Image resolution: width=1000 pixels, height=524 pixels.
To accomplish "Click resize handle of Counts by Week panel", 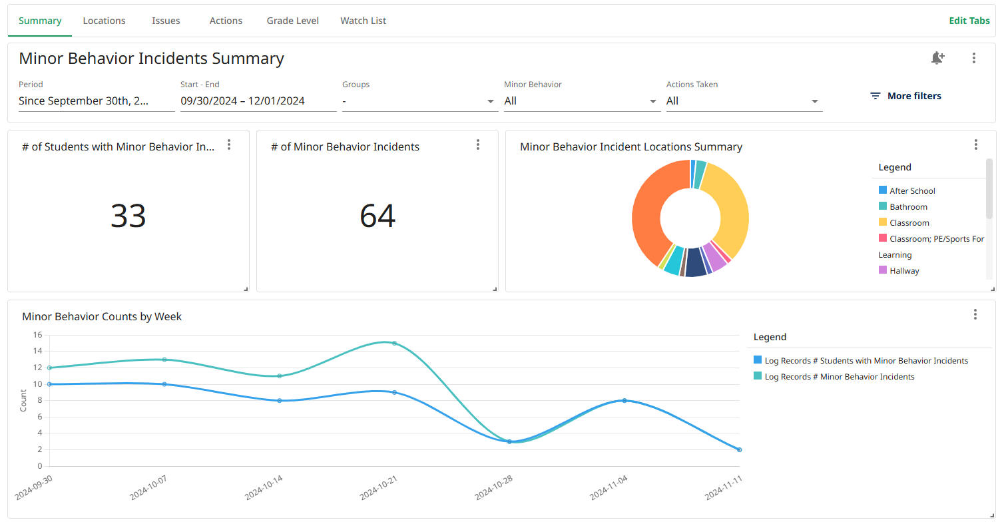I will 991,515.
